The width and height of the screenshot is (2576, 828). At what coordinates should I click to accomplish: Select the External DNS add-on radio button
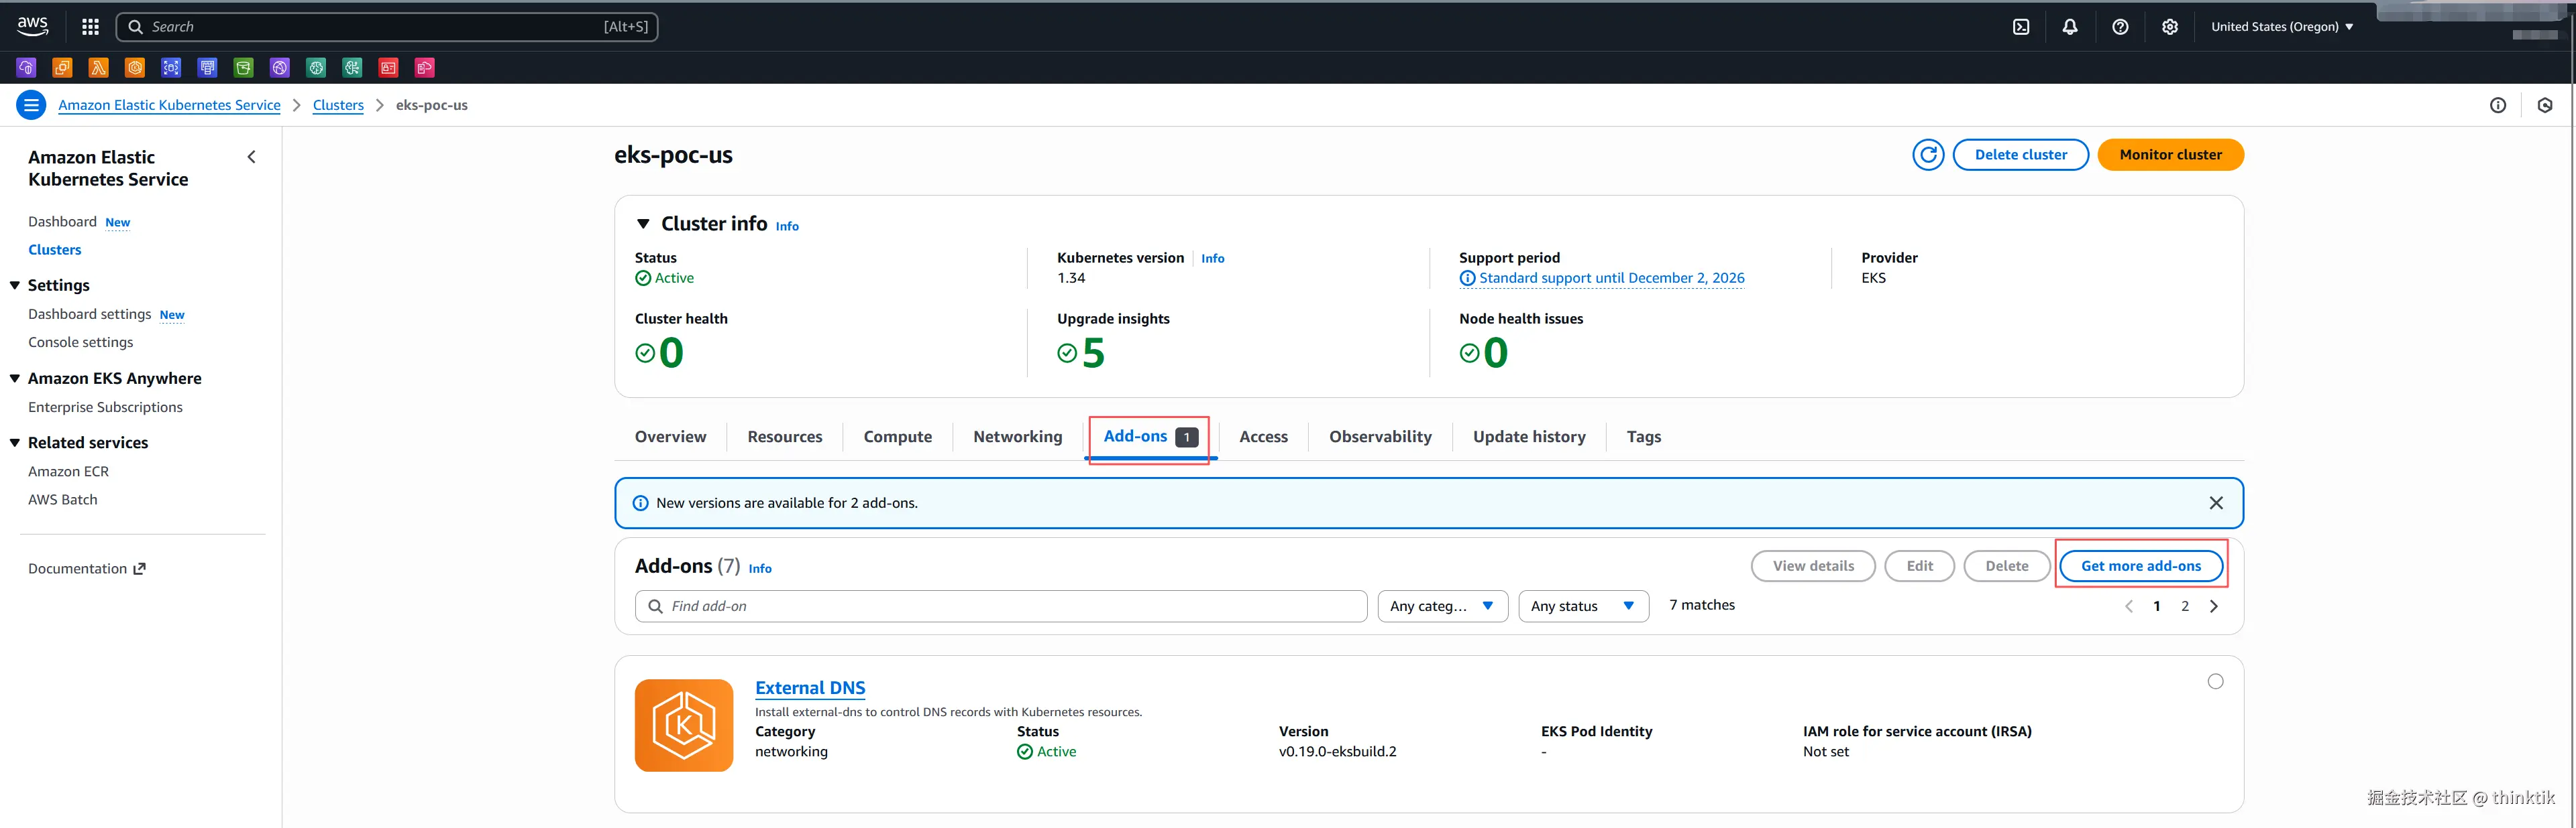click(x=2216, y=681)
